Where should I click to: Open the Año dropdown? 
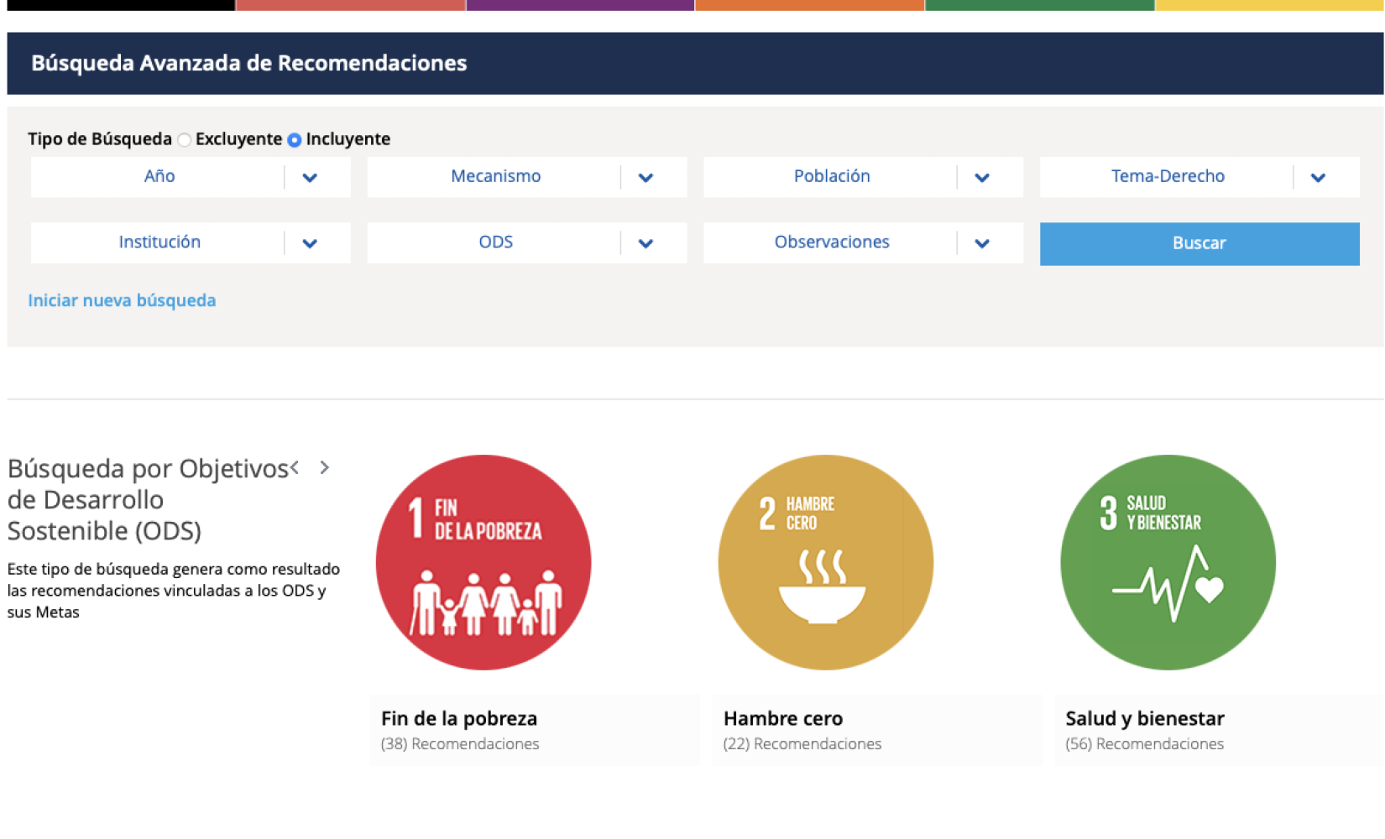pyautogui.click(x=191, y=177)
